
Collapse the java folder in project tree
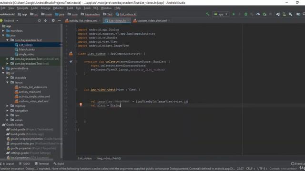click(x=3, y=36)
